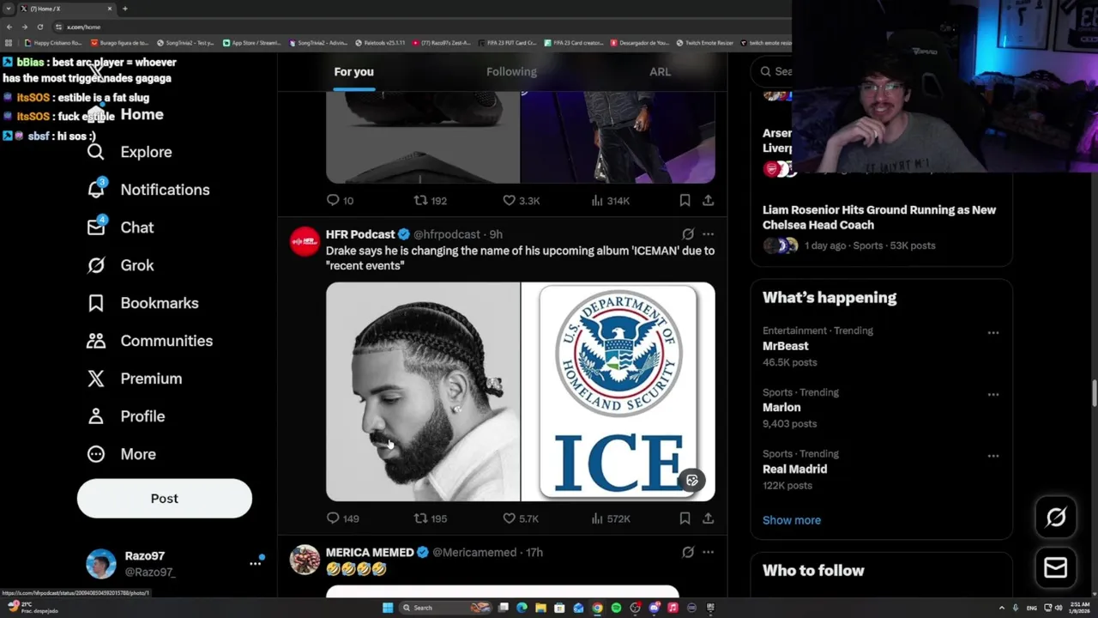1098x618 pixels.
Task: Open the Bookmarks ribbon icon in sidebar
Action: coord(95,303)
